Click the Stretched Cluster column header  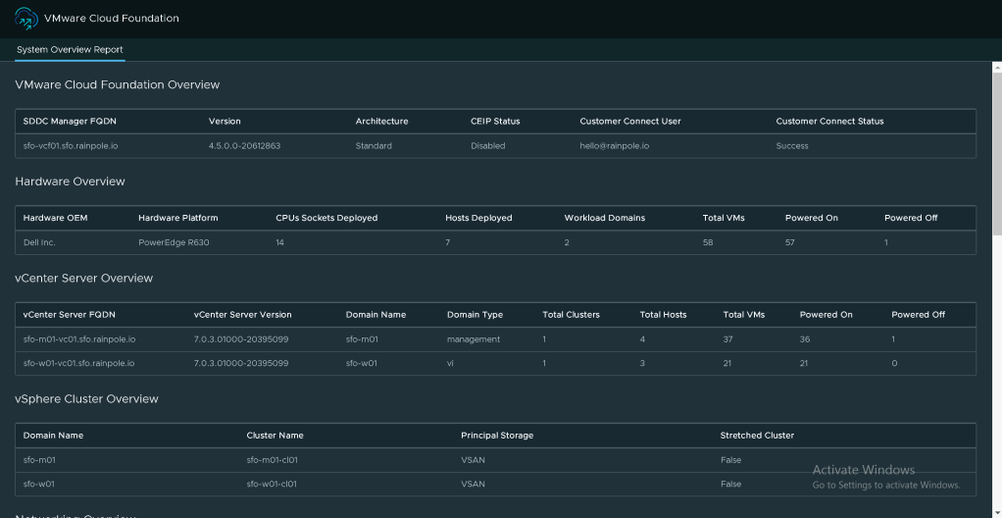click(x=757, y=436)
